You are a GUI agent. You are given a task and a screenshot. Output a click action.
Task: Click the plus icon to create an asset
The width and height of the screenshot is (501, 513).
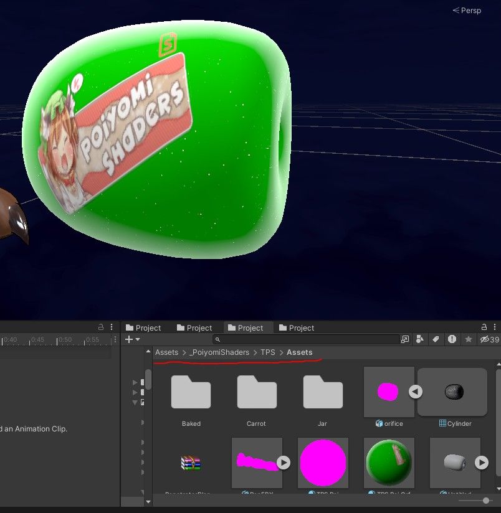pyautogui.click(x=129, y=339)
